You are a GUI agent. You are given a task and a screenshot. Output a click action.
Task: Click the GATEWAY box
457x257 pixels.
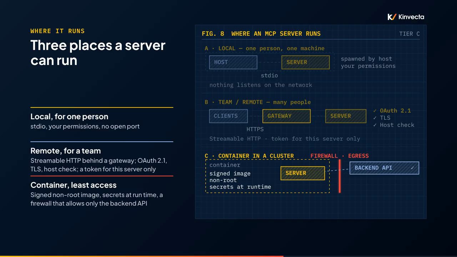click(x=286, y=116)
